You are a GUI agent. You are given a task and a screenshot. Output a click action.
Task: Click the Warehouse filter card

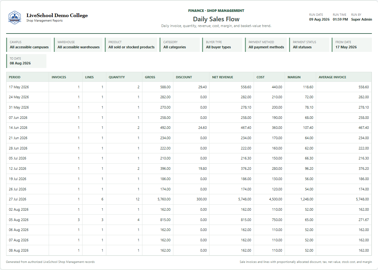point(78,44)
